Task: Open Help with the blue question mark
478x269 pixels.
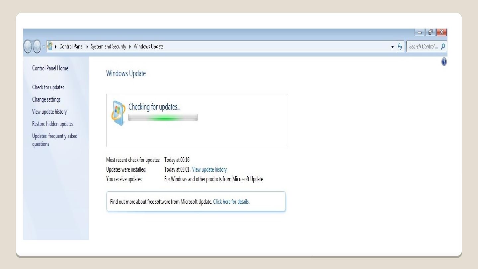Action: (x=444, y=62)
